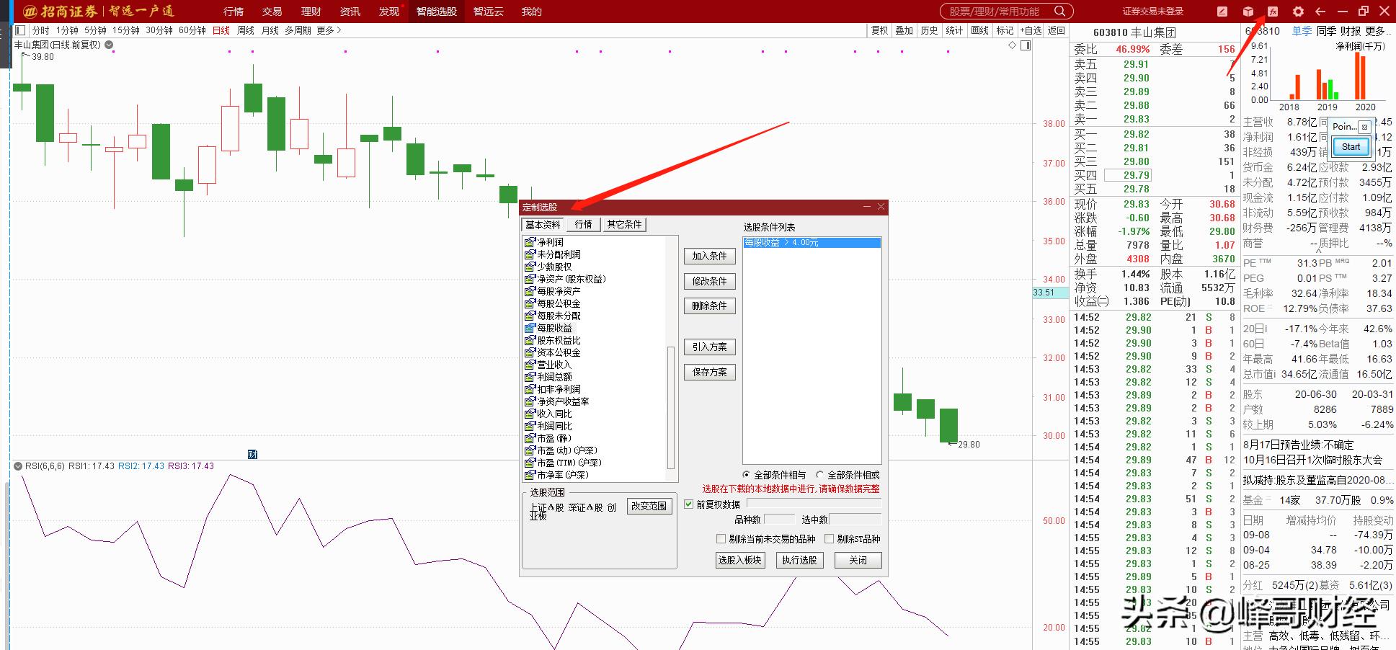Select the 全部条件相与 radio button
Image resolution: width=1396 pixels, height=650 pixels.
point(746,475)
